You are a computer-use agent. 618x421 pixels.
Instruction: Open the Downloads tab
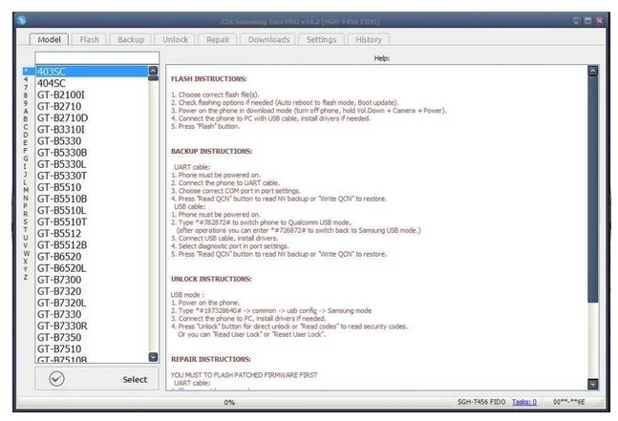pos(268,39)
